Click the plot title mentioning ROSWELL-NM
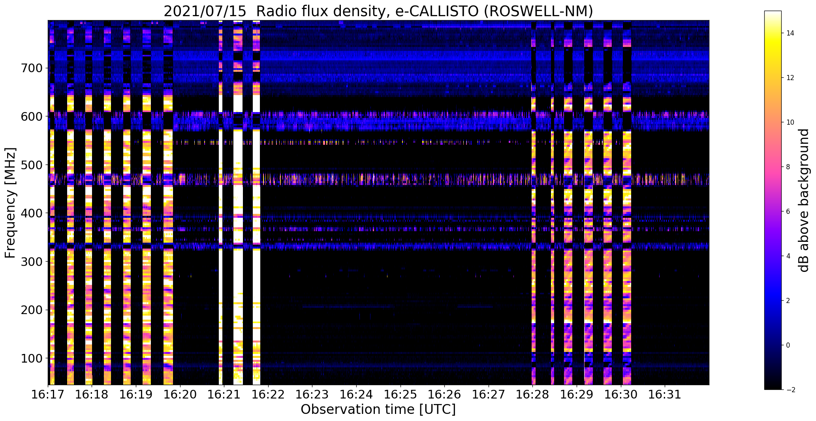Viewport: 816px width, 421px height. [x=378, y=11]
